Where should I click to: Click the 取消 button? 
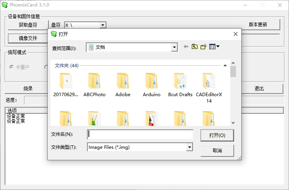point(217,151)
